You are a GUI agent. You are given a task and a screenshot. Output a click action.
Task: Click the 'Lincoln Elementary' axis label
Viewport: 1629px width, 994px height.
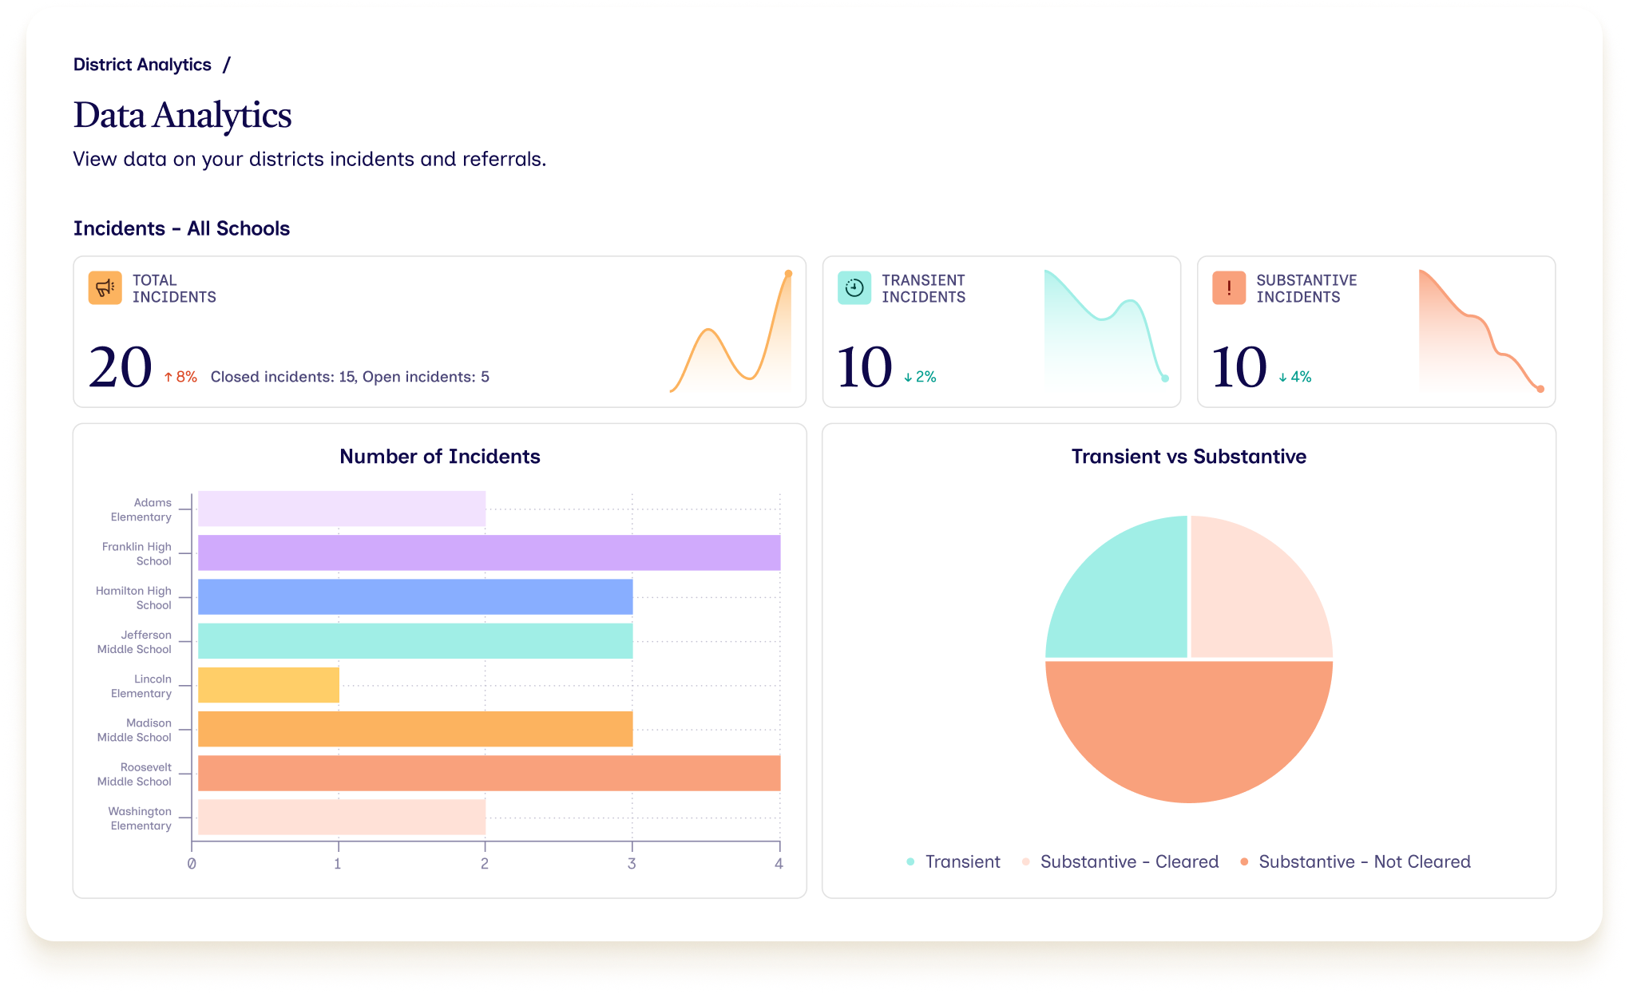(141, 686)
